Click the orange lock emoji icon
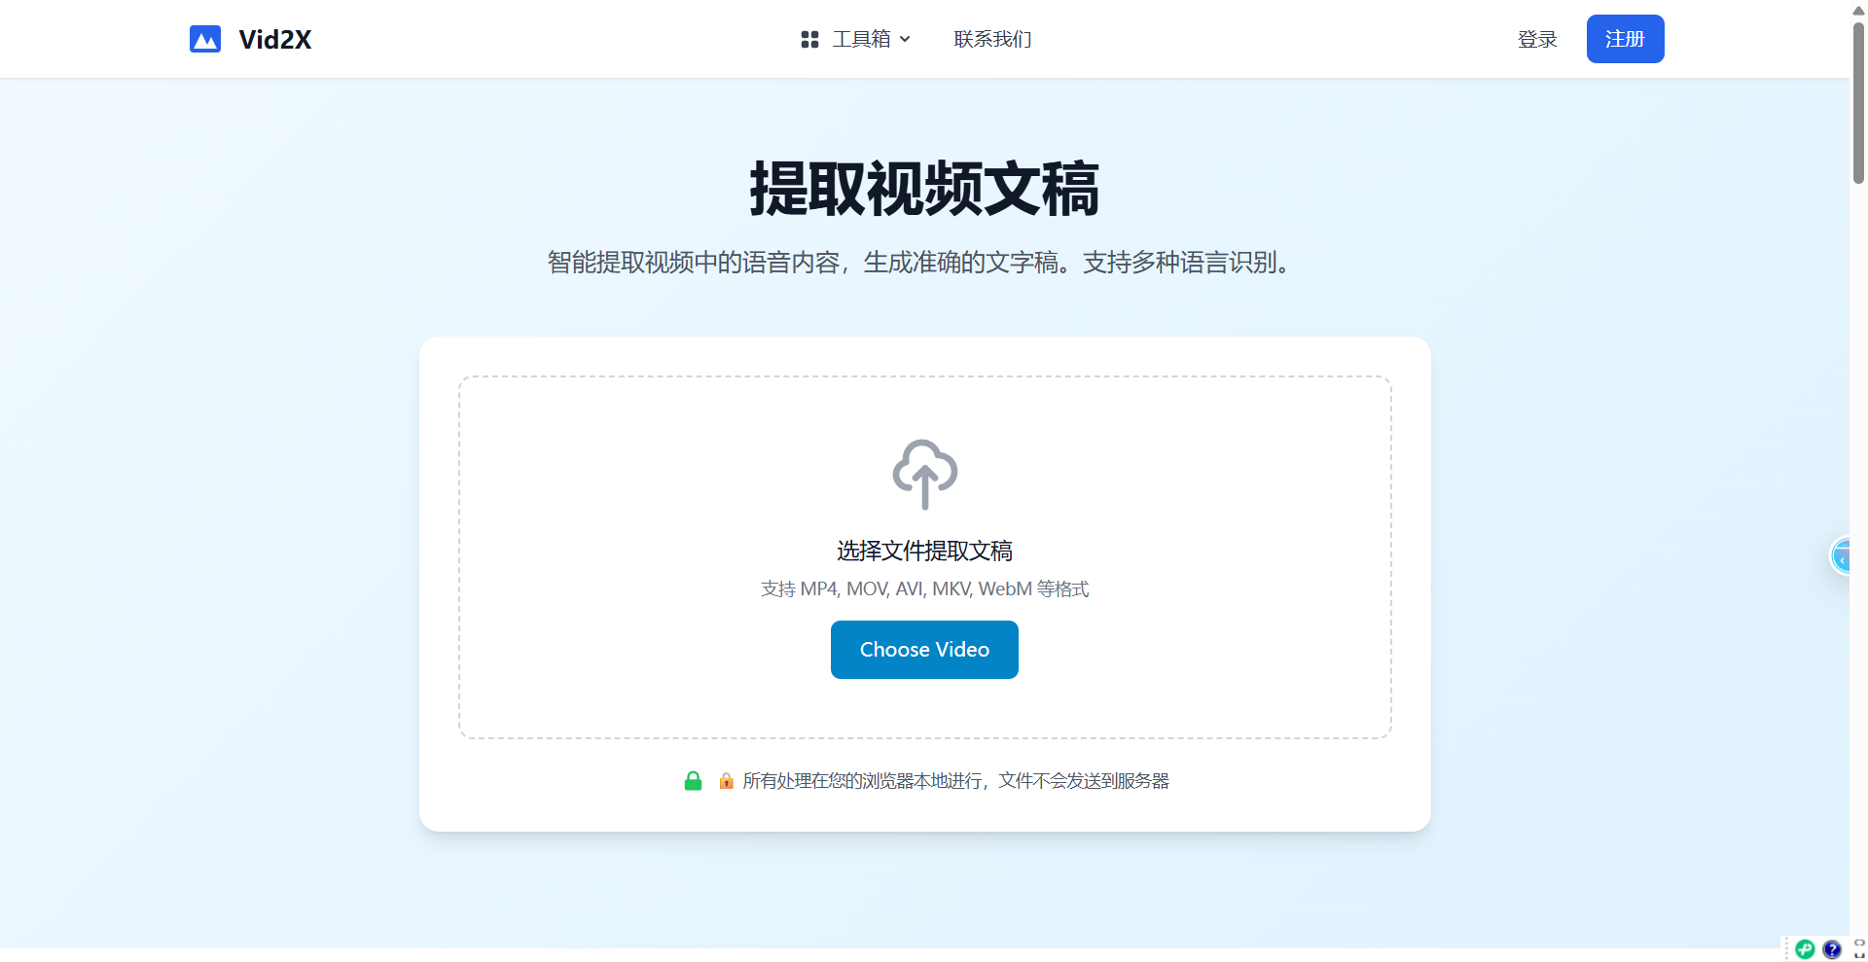1868x962 pixels. coord(726,781)
